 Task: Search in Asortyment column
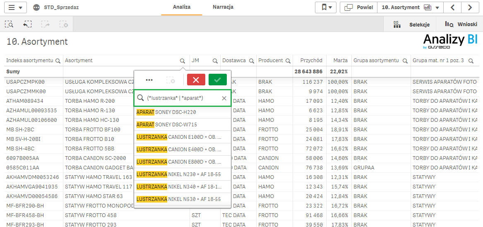(x=183, y=61)
